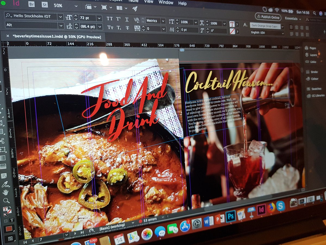Open the Stroke panel
326x245 pixels.
(312, 72)
